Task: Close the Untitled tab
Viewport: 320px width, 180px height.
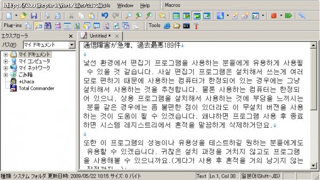Action: [117, 36]
